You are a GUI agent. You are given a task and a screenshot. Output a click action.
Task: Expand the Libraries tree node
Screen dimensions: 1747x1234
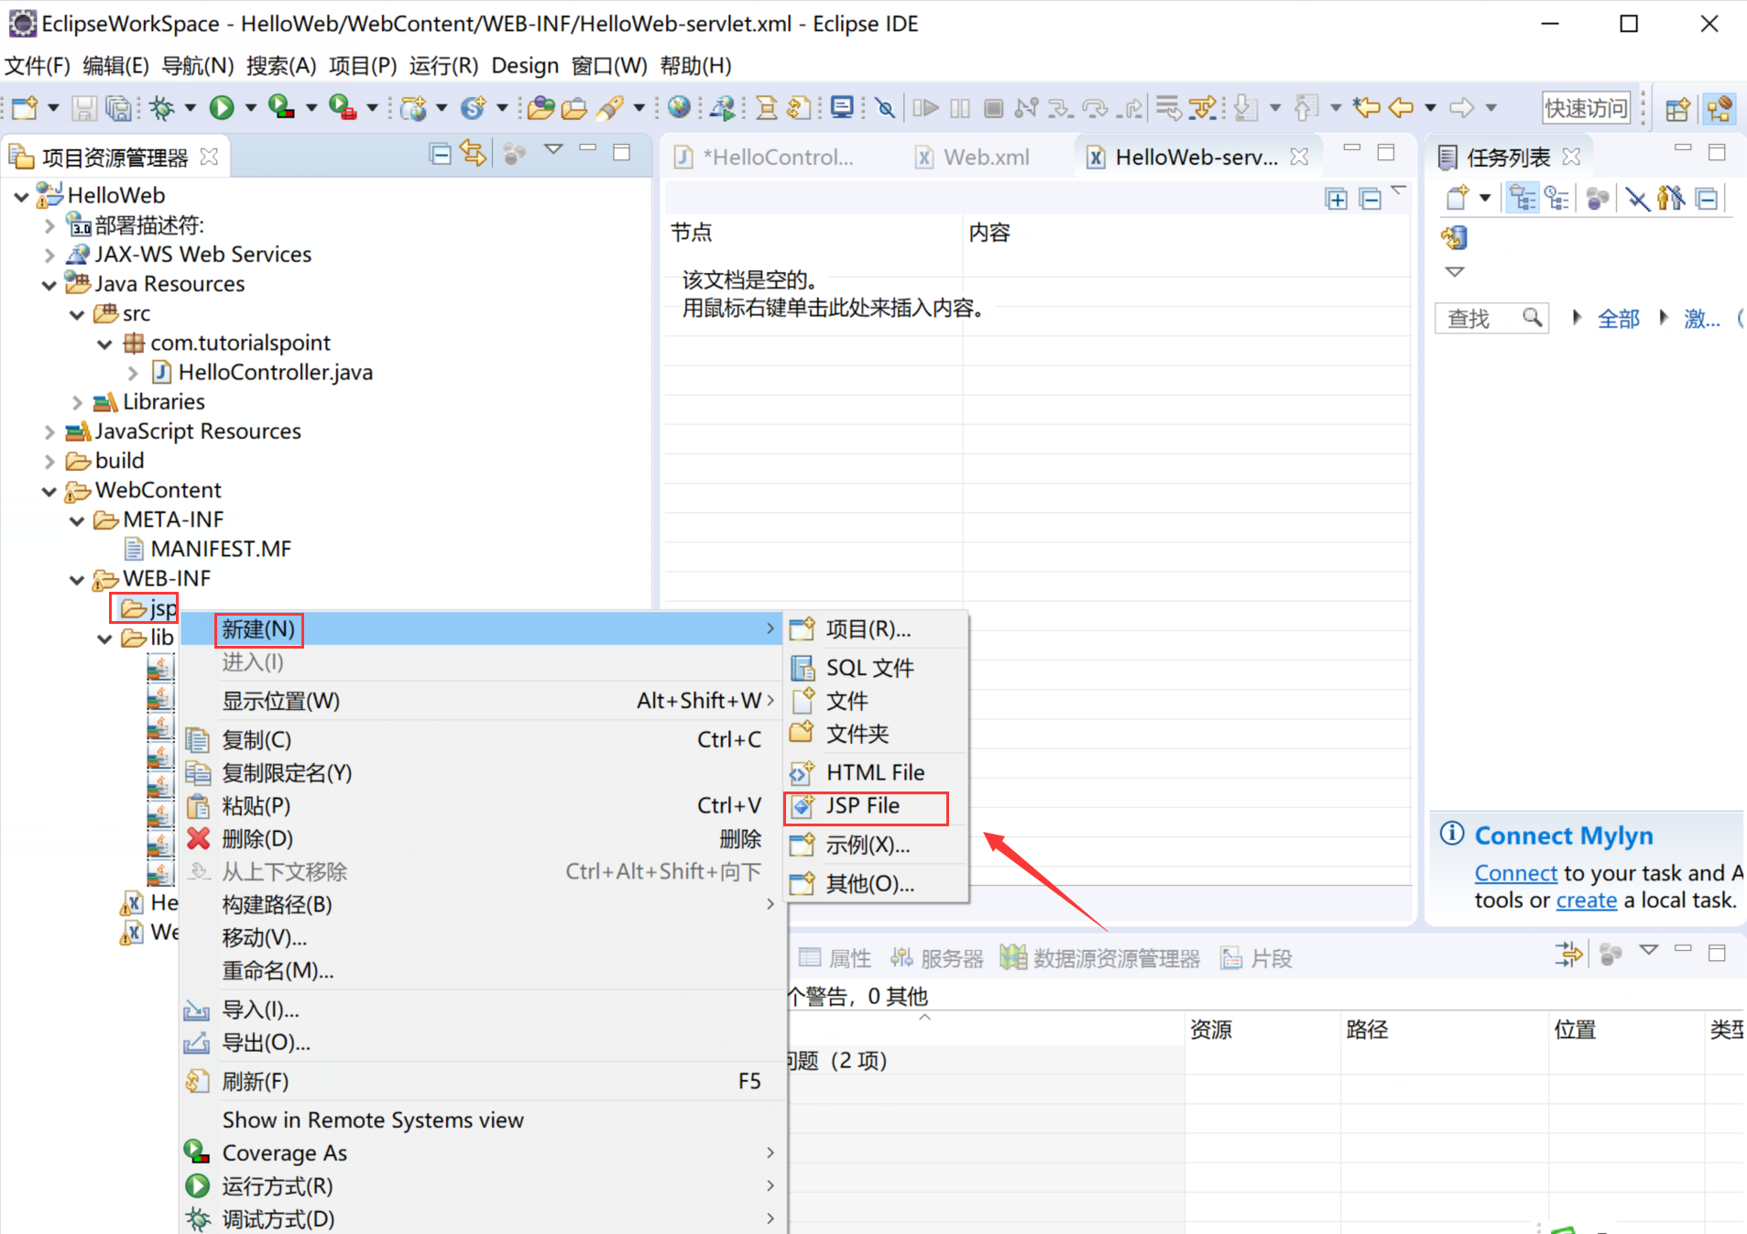point(78,402)
